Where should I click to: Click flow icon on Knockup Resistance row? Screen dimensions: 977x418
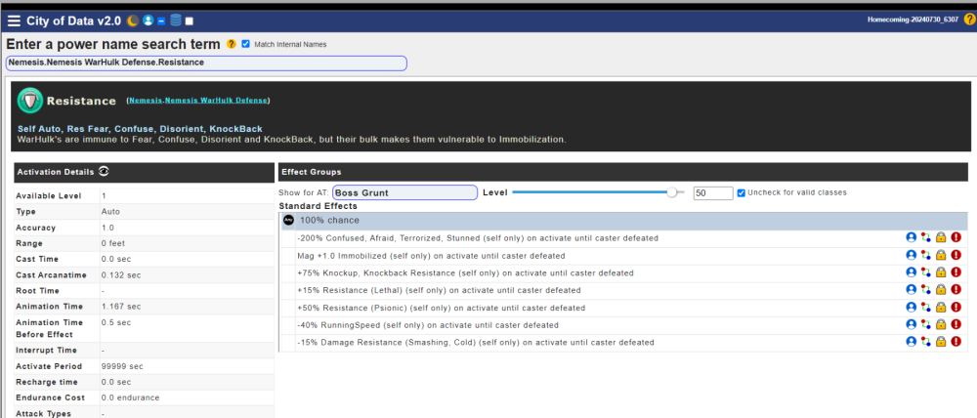(926, 272)
